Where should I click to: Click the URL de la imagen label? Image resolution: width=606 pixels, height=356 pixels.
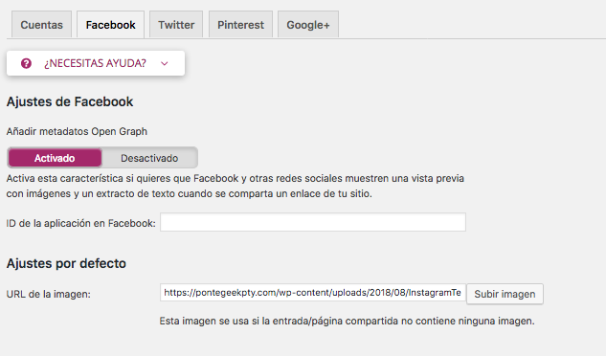(48, 294)
